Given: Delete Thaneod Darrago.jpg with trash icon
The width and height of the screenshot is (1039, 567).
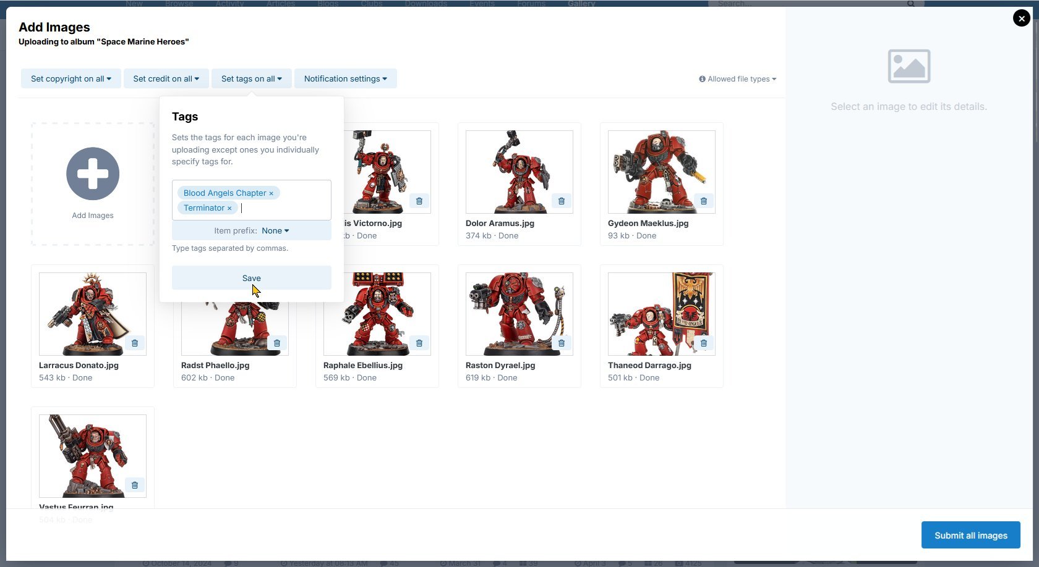Looking at the screenshot, I should click(704, 343).
